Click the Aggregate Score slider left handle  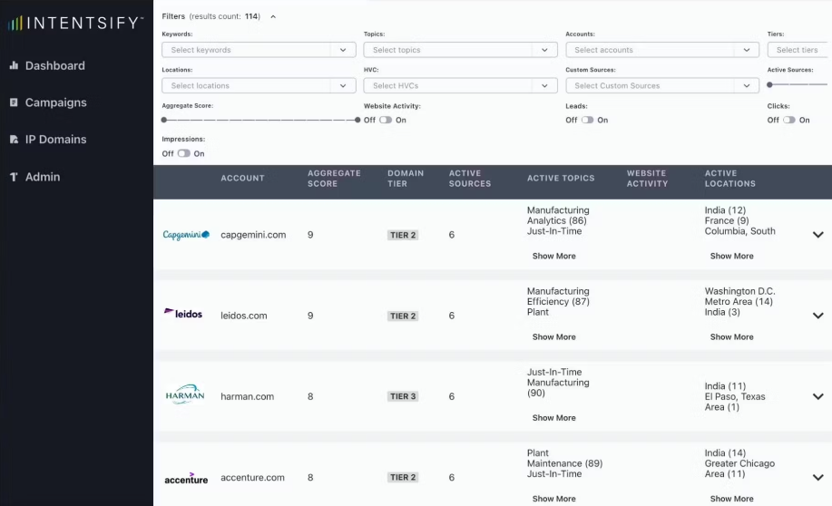(164, 120)
